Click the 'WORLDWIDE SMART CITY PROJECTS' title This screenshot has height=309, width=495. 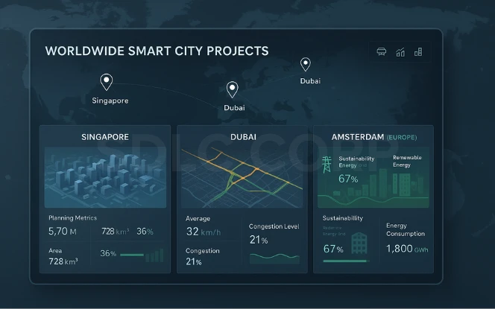coord(157,51)
